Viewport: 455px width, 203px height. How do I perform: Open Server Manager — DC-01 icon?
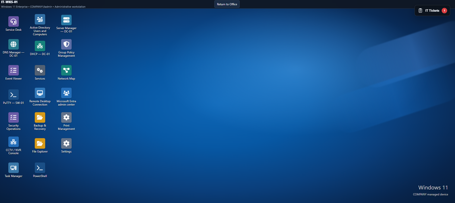pyautogui.click(x=66, y=20)
